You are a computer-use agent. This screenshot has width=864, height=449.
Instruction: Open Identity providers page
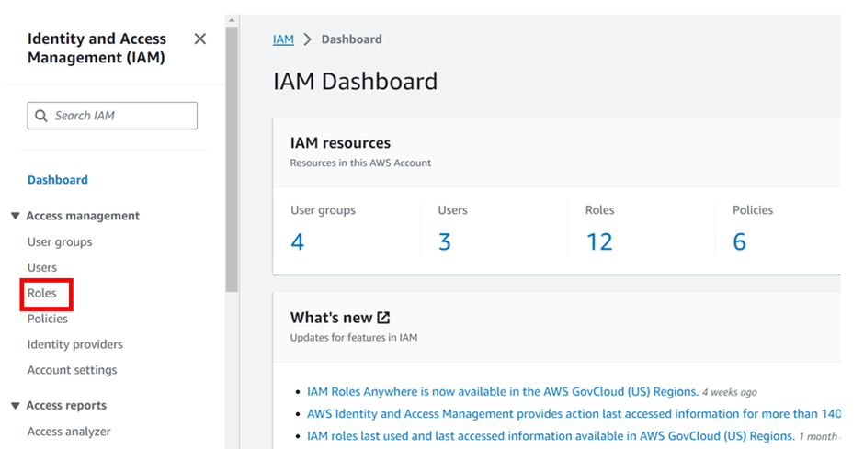[75, 344]
